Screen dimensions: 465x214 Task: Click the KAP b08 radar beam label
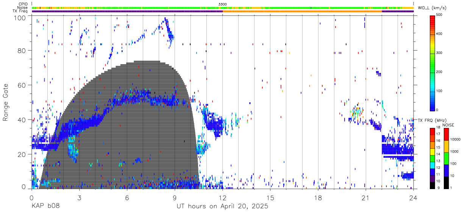point(45,206)
